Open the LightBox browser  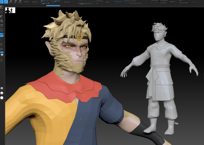(x=27, y=2)
